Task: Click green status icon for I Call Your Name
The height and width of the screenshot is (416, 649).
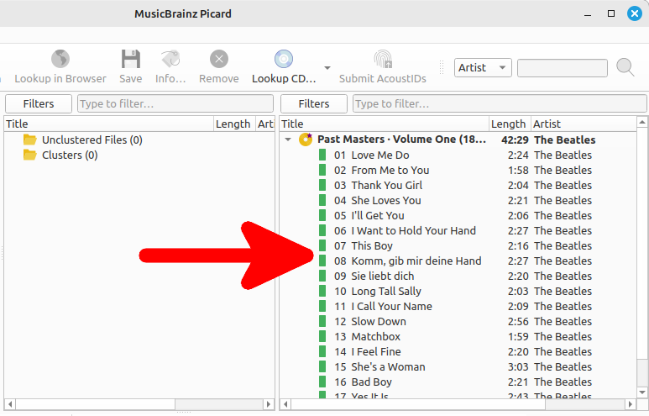Action: (x=322, y=306)
